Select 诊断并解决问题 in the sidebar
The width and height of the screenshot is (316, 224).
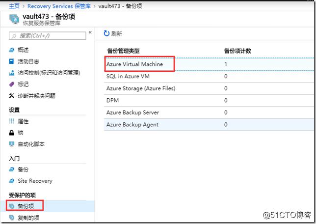(x=36, y=96)
